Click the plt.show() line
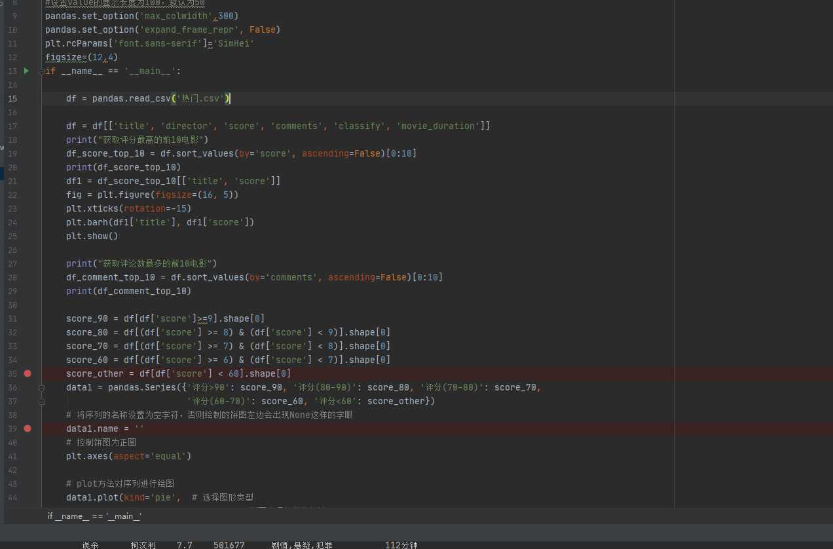The image size is (833, 549). 92,236
